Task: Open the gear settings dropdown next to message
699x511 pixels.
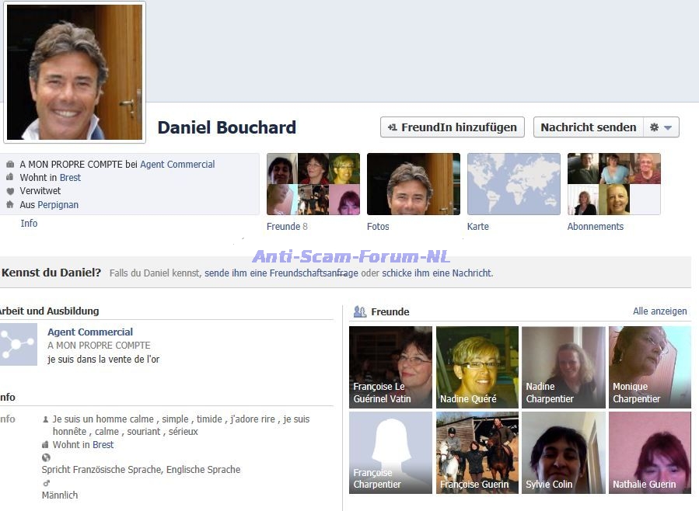Action: pyautogui.click(x=661, y=127)
